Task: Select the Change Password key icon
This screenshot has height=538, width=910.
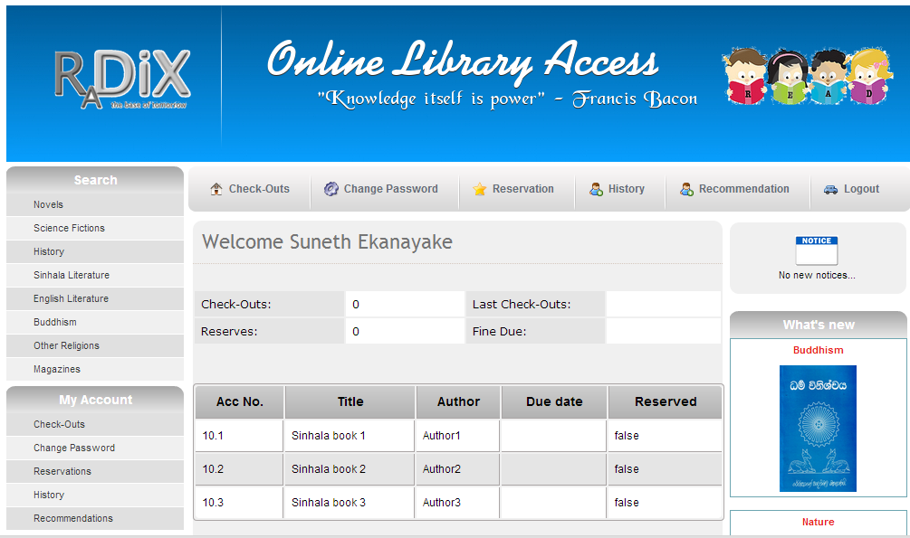Action: (330, 190)
